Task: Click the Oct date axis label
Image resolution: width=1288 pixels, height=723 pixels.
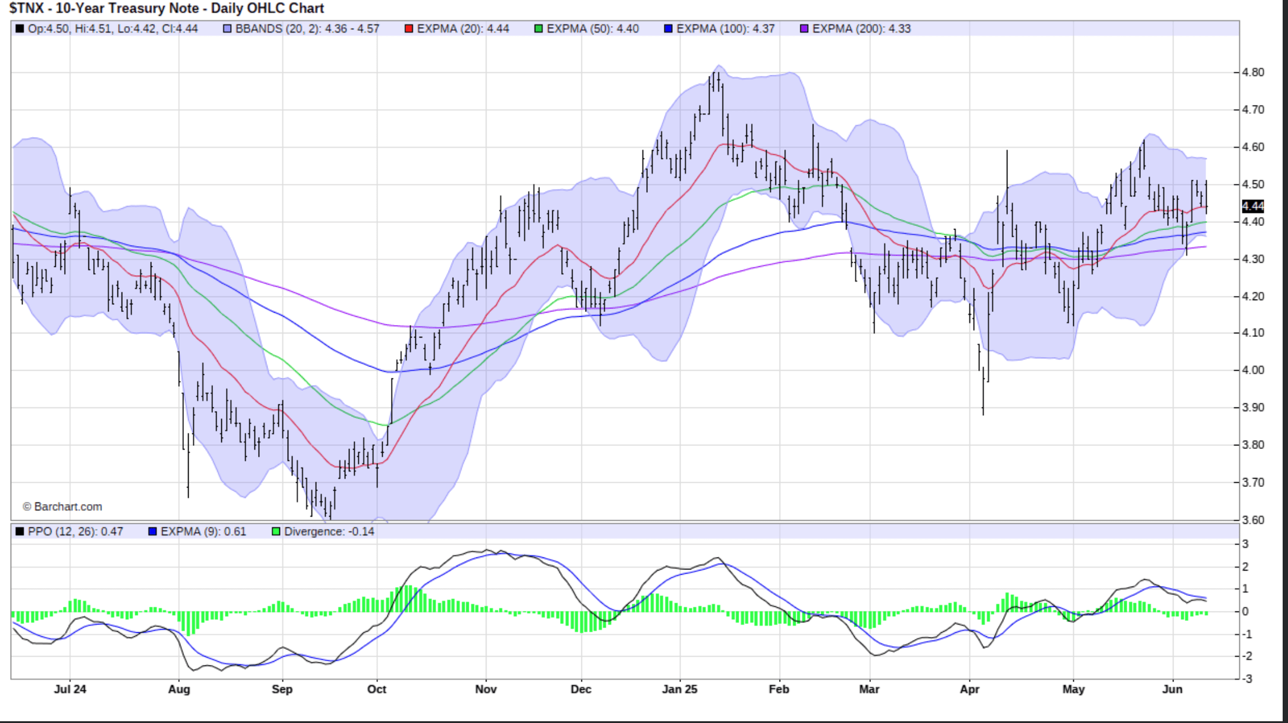Action: [x=377, y=689]
